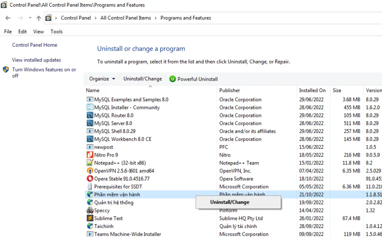Click the newpost program icon
The height and width of the screenshot is (238, 382).
click(90, 147)
